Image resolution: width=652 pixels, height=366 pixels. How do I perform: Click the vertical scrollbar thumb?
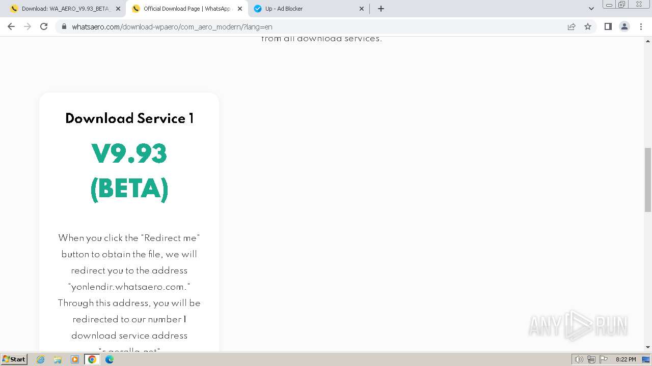(648, 179)
